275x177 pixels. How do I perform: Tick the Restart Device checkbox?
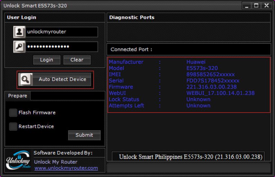tap(13, 126)
